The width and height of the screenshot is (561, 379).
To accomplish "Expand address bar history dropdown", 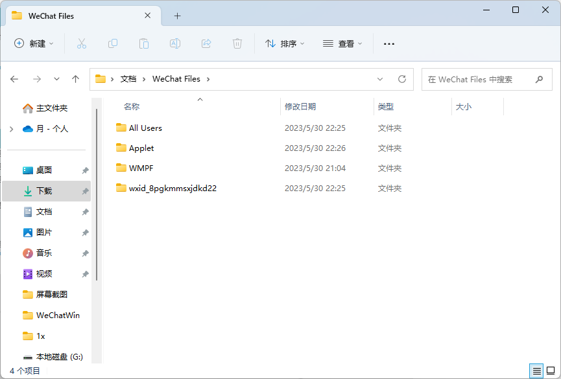I will pos(380,79).
